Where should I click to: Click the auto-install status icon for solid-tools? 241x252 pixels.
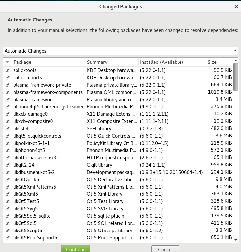point(8,70)
